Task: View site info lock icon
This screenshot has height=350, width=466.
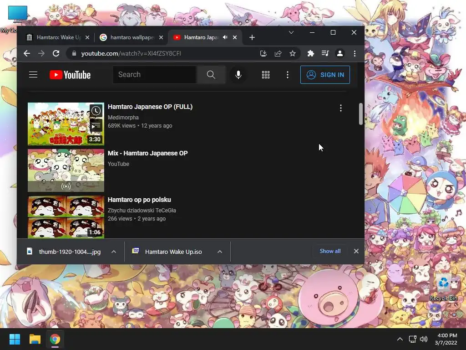Action: [74, 53]
